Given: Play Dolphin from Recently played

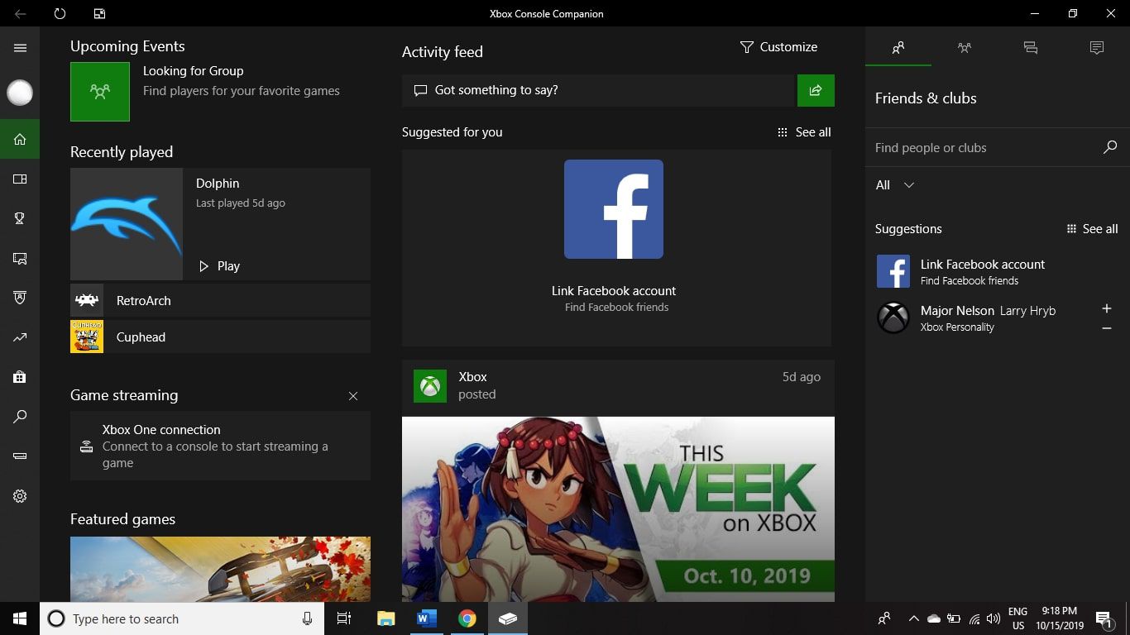Looking at the screenshot, I should point(219,266).
